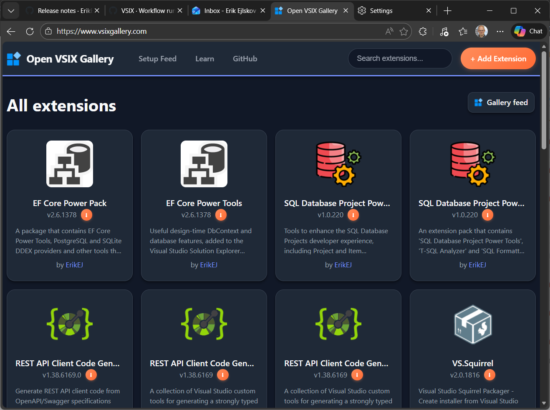The height and width of the screenshot is (410, 550).
Task: Click the Add Extension button
Action: 498,59
